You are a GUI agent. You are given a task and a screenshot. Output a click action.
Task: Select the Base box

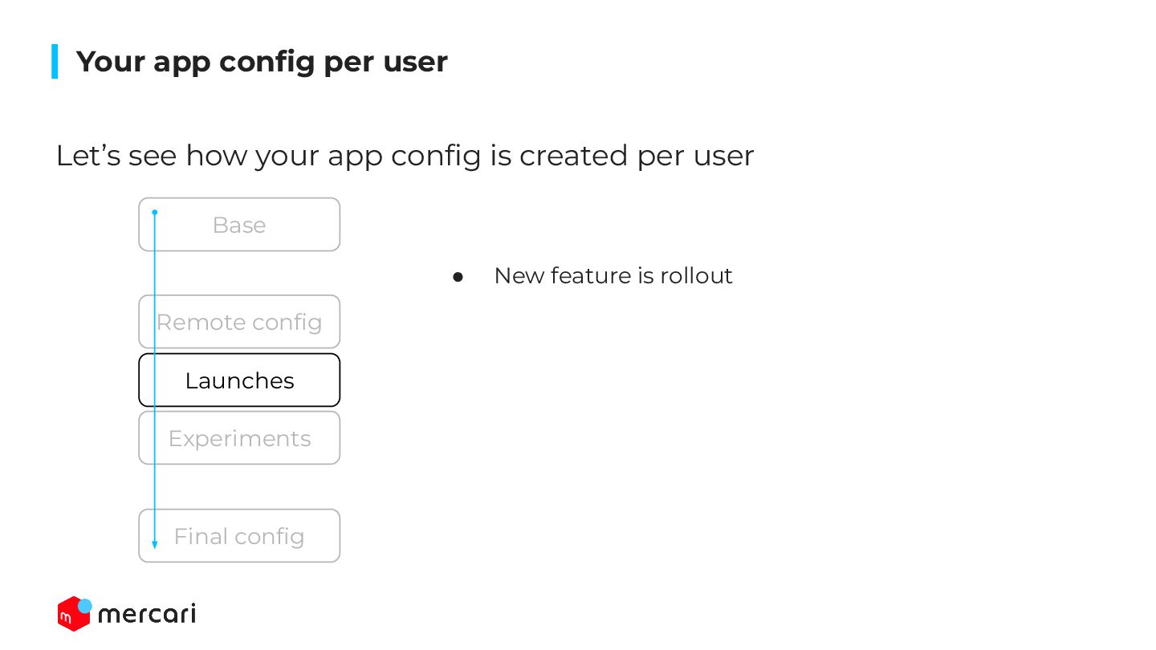point(239,225)
